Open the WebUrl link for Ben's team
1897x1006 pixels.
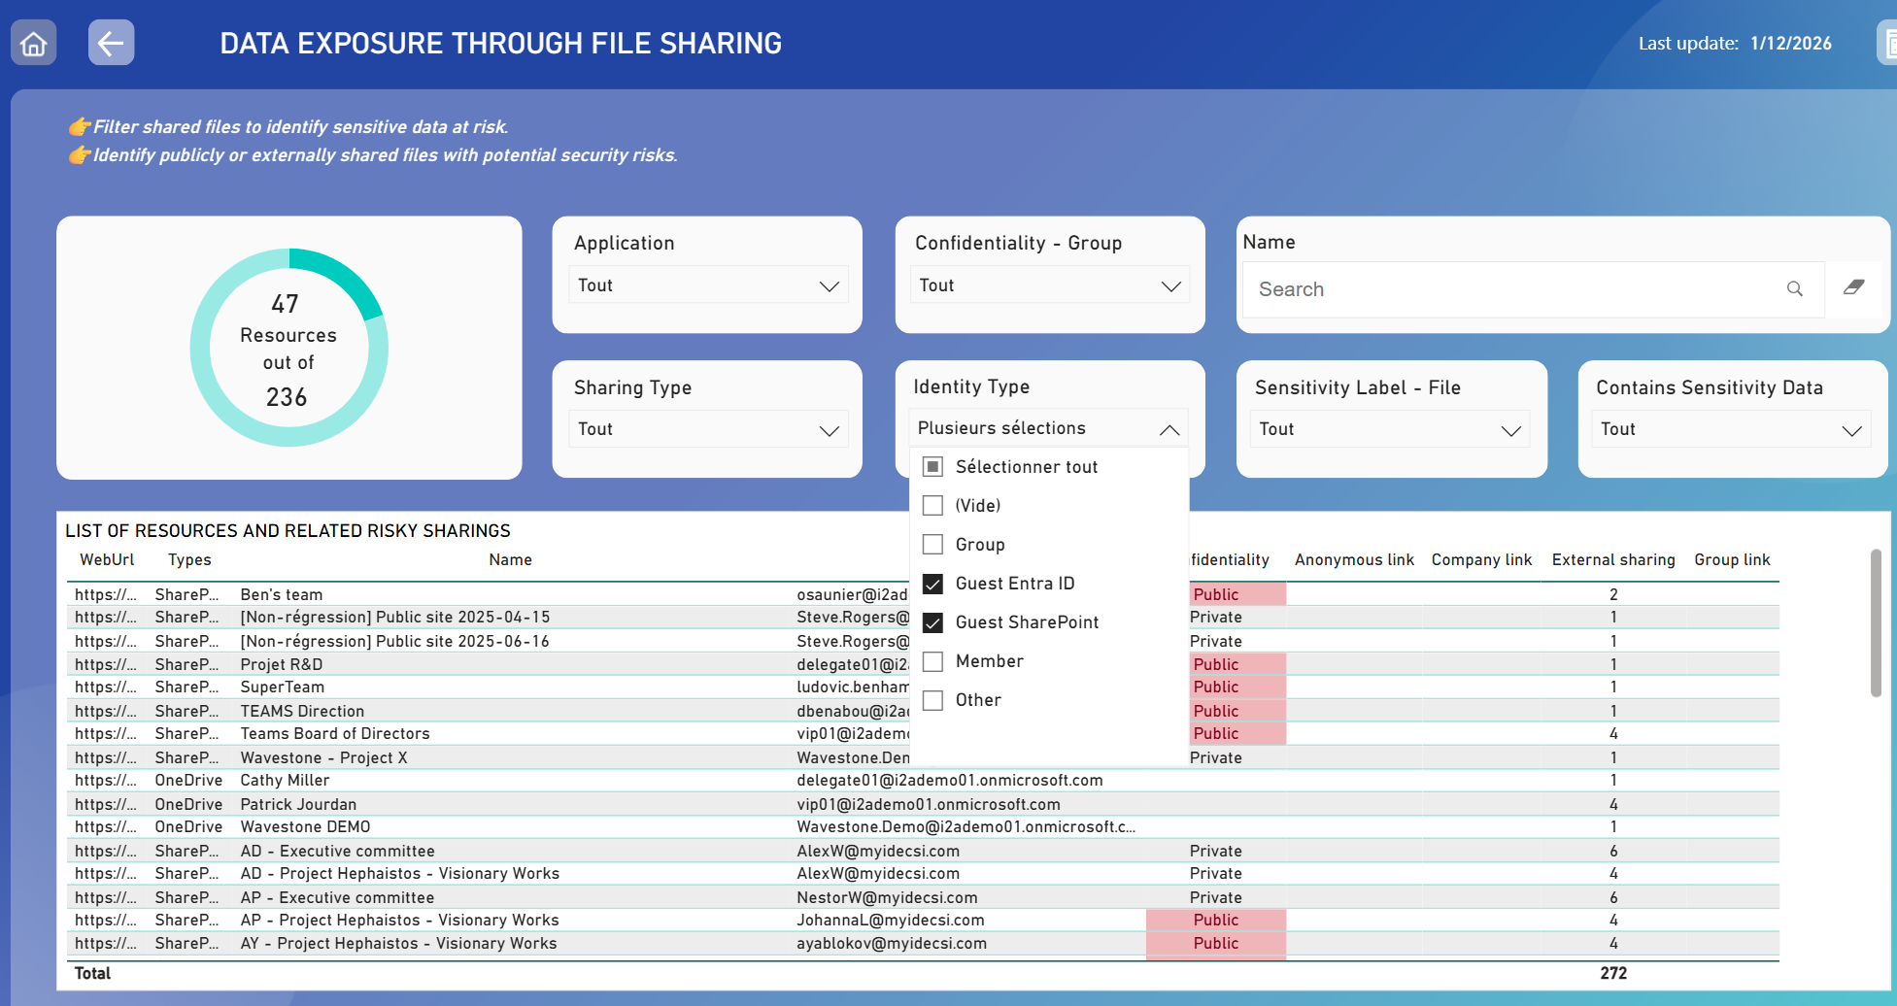pyautogui.click(x=105, y=594)
